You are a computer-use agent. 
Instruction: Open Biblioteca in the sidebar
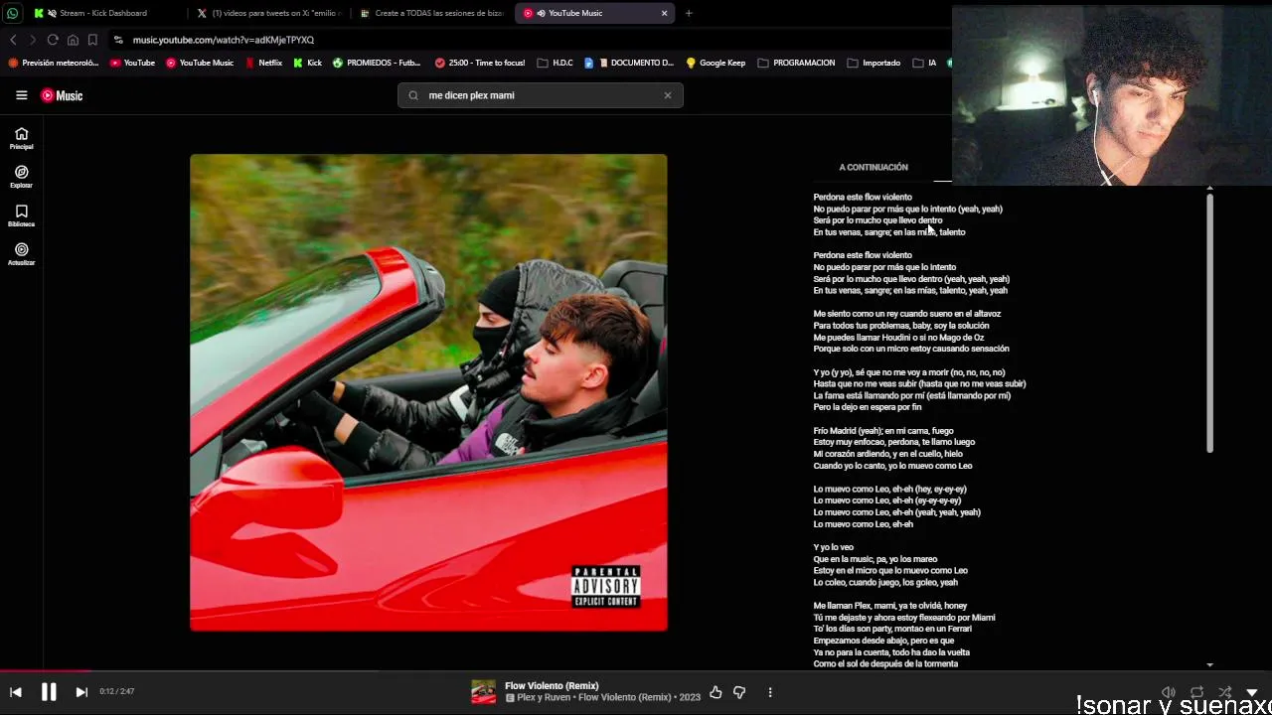[x=21, y=215]
